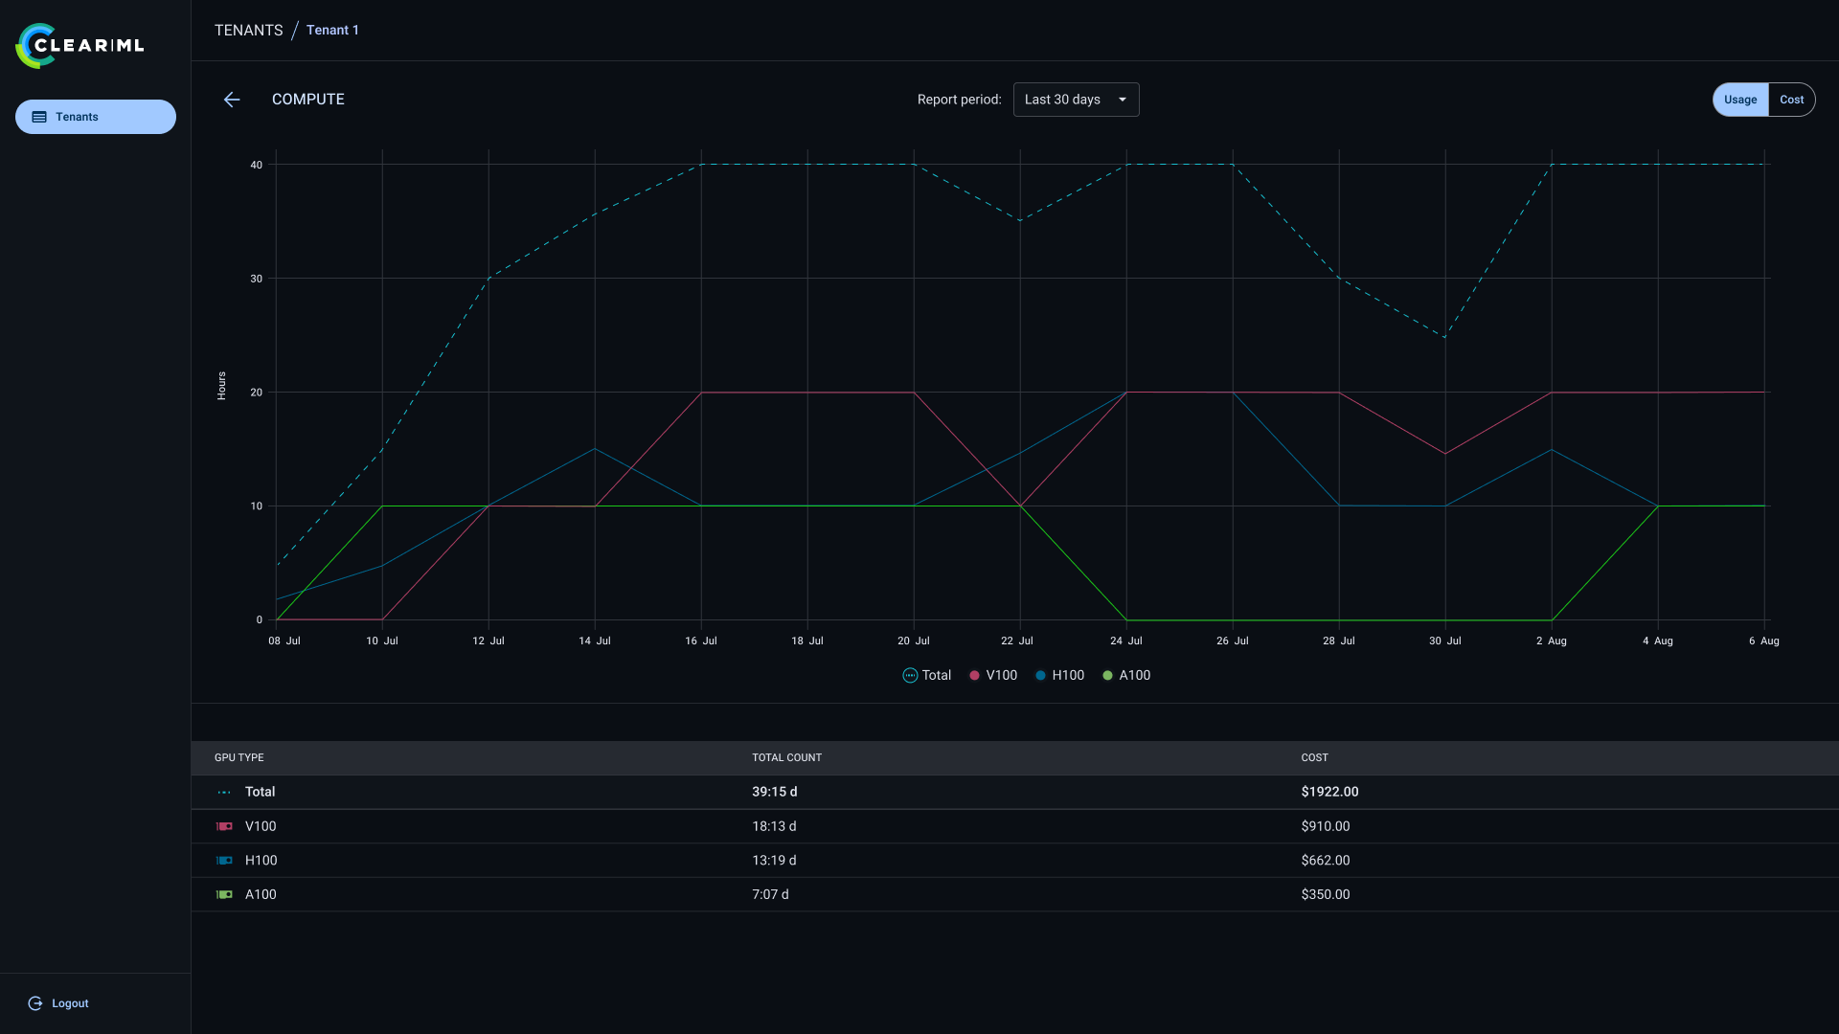The width and height of the screenshot is (1839, 1034).
Task: Click the Logout exit icon
Action: (35, 1003)
